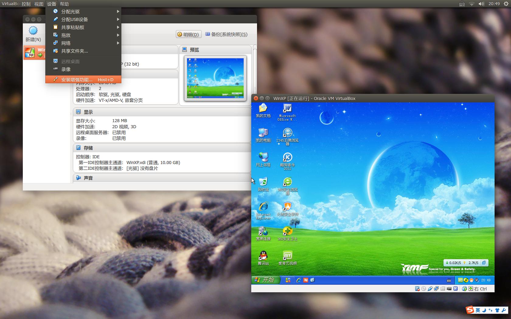The image size is (511, 319).
Task: Click the optical drive icon in VM status bar
Action: 423,289
